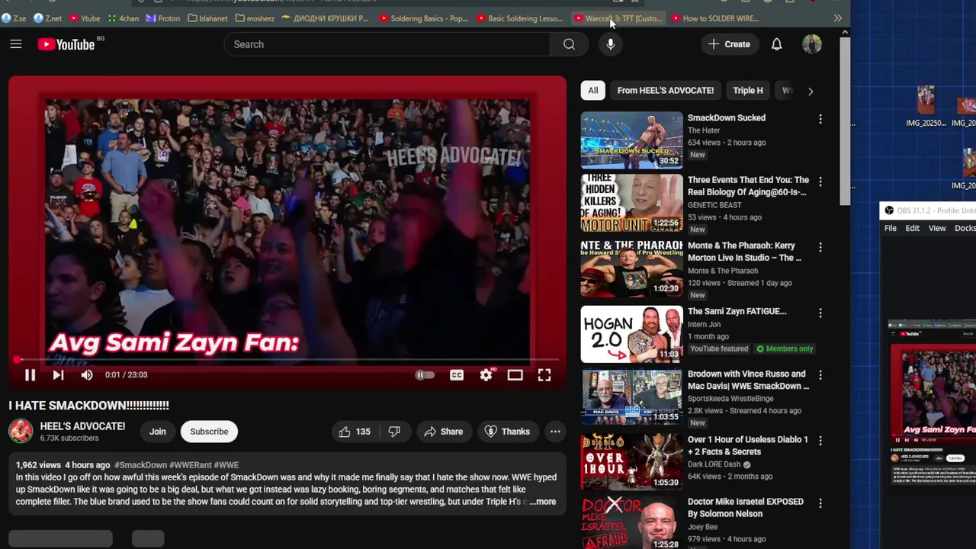Toggle the autoplay switch
Viewport: 976px width, 549px height.
point(425,374)
